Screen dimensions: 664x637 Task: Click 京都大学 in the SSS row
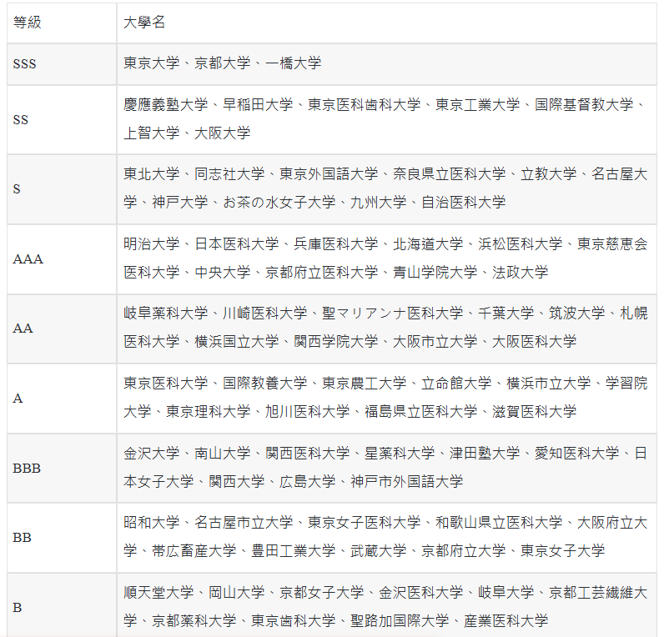(x=223, y=63)
